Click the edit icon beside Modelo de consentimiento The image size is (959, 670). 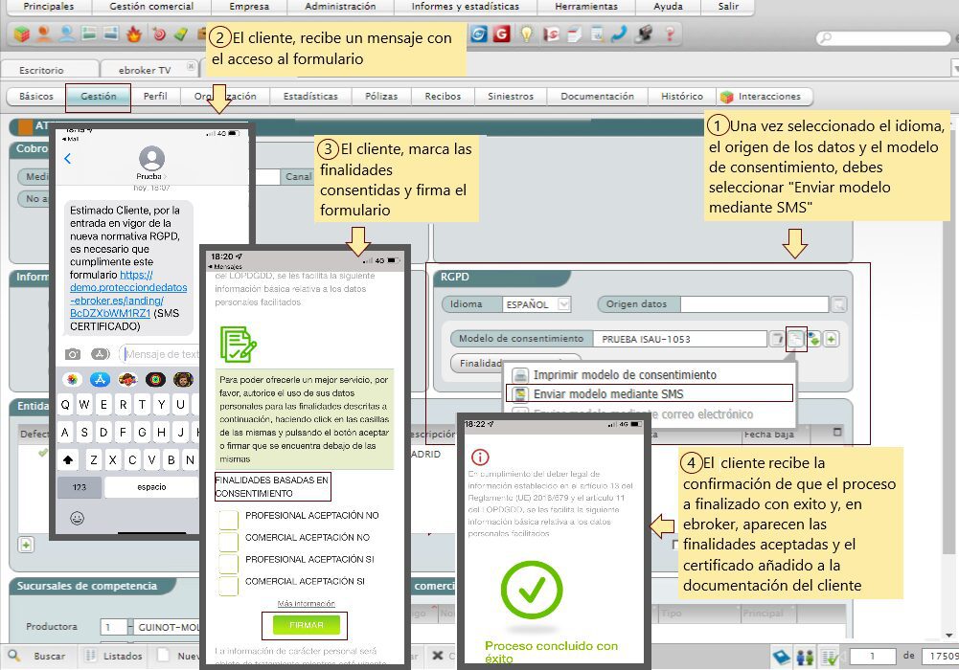click(x=777, y=339)
